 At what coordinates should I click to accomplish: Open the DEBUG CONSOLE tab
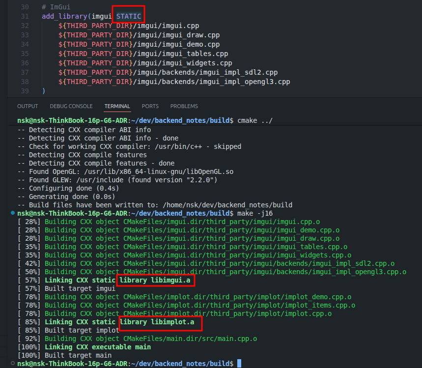coord(71,106)
